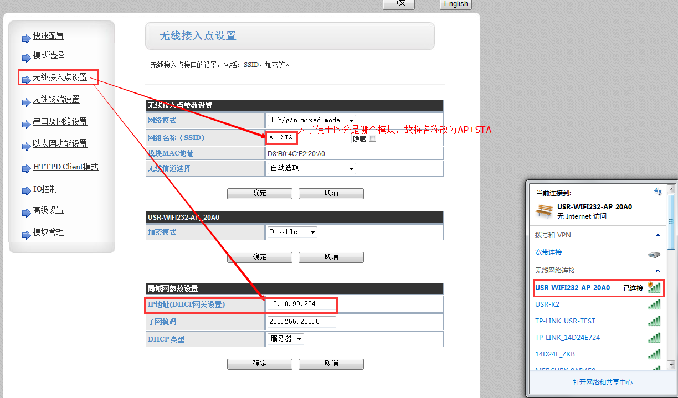
Task: Click signal bars beside 14D24E_ZKB
Action: pyautogui.click(x=654, y=354)
